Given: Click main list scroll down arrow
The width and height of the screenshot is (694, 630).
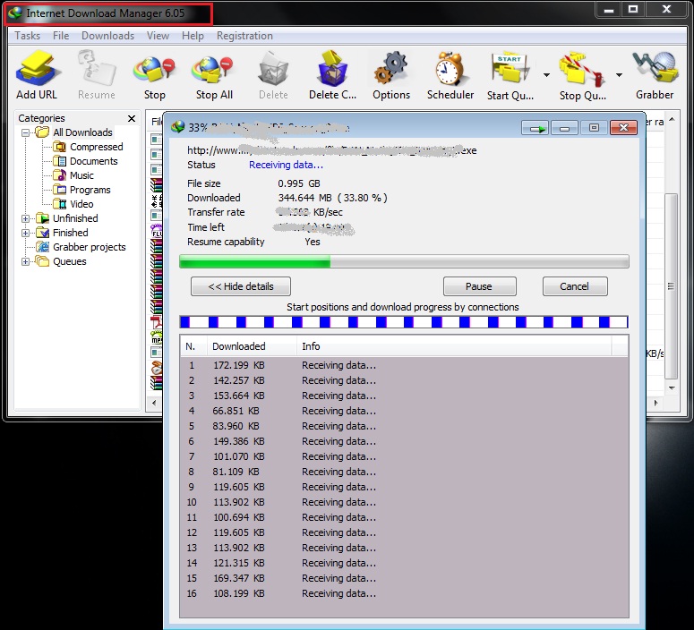Looking at the screenshot, I should pyautogui.click(x=672, y=388).
